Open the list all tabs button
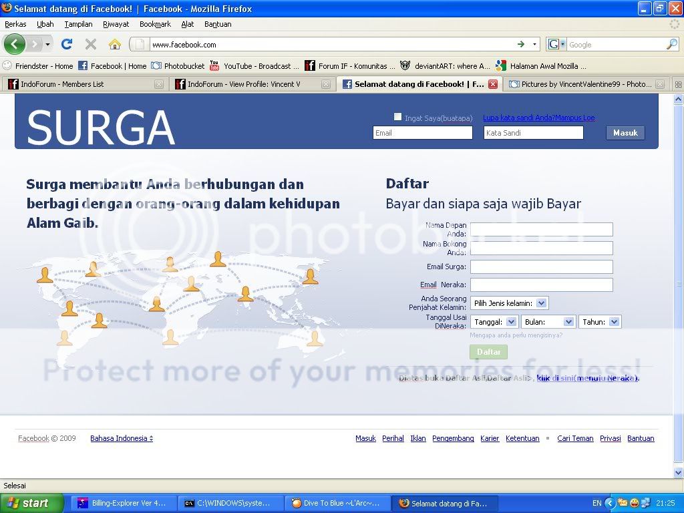The width and height of the screenshot is (684, 513). [677, 84]
